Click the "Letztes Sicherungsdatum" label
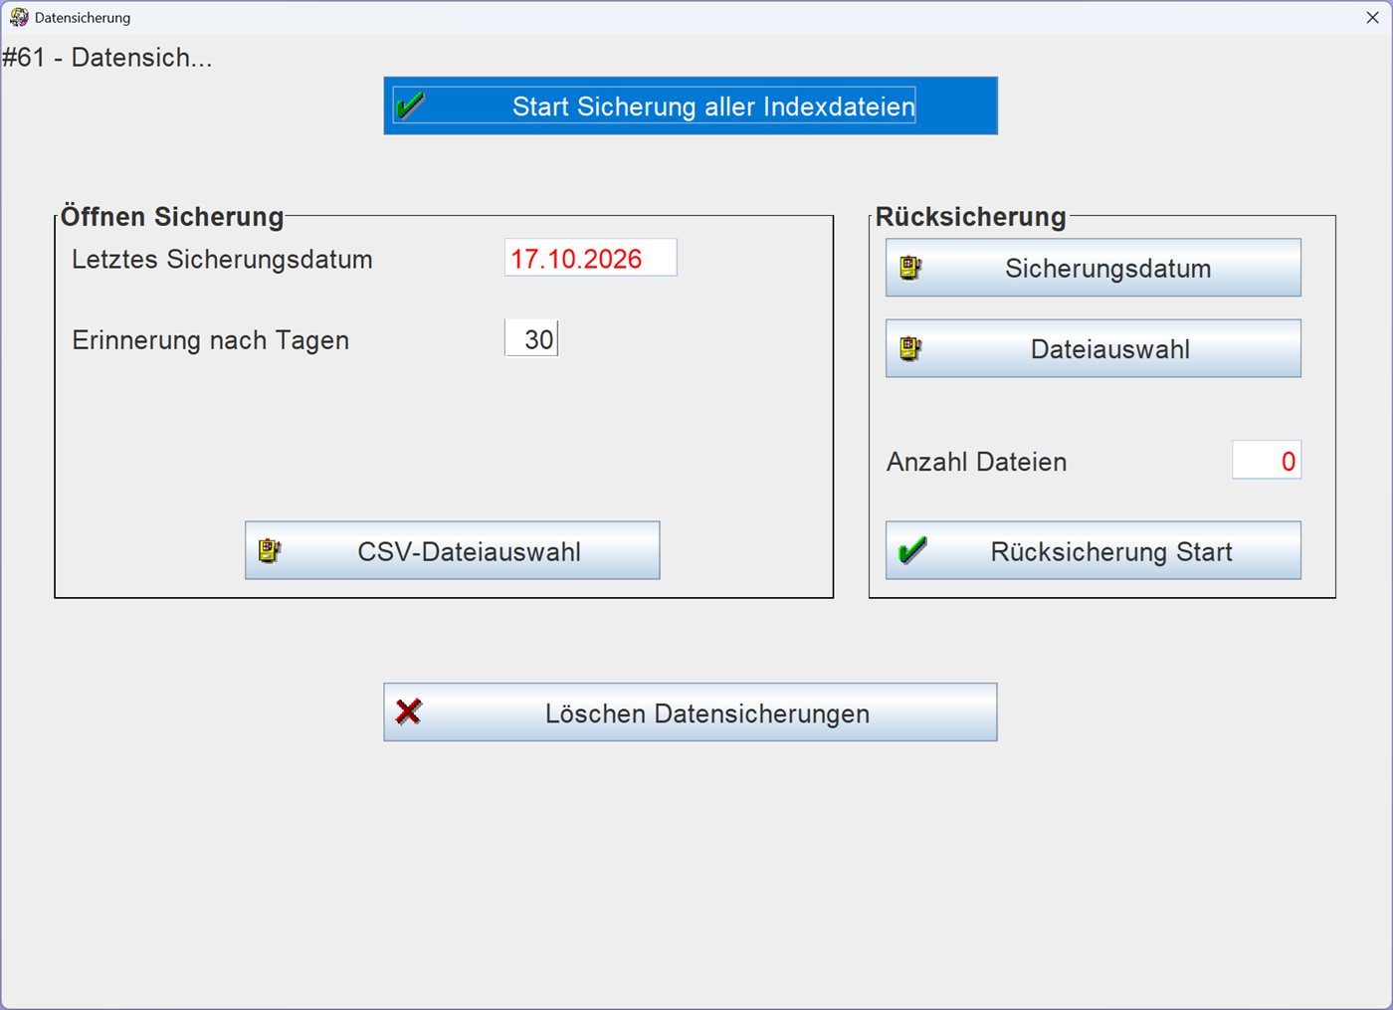The width and height of the screenshot is (1393, 1010). 222,260
